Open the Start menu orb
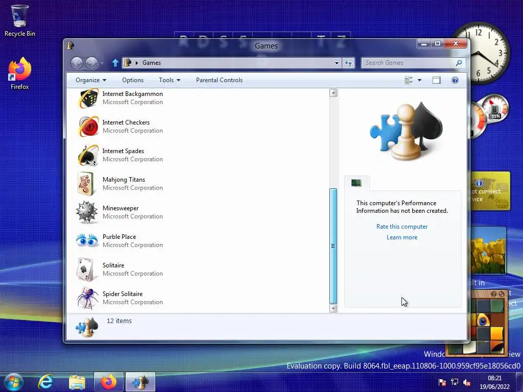Image resolution: width=523 pixels, height=392 pixels. click(13, 382)
